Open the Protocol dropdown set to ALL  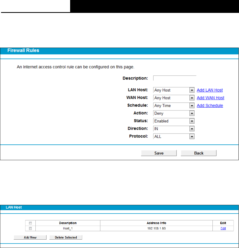tap(174, 136)
